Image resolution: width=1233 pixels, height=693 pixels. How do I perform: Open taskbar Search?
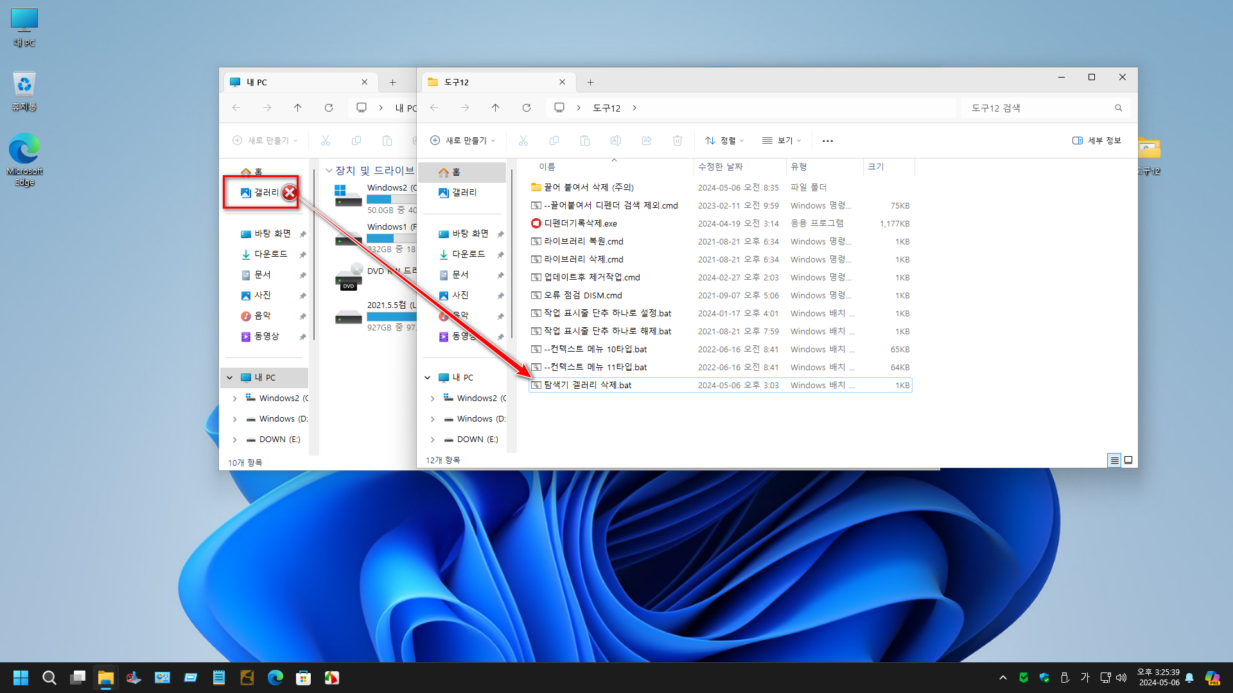pyautogui.click(x=49, y=678)
